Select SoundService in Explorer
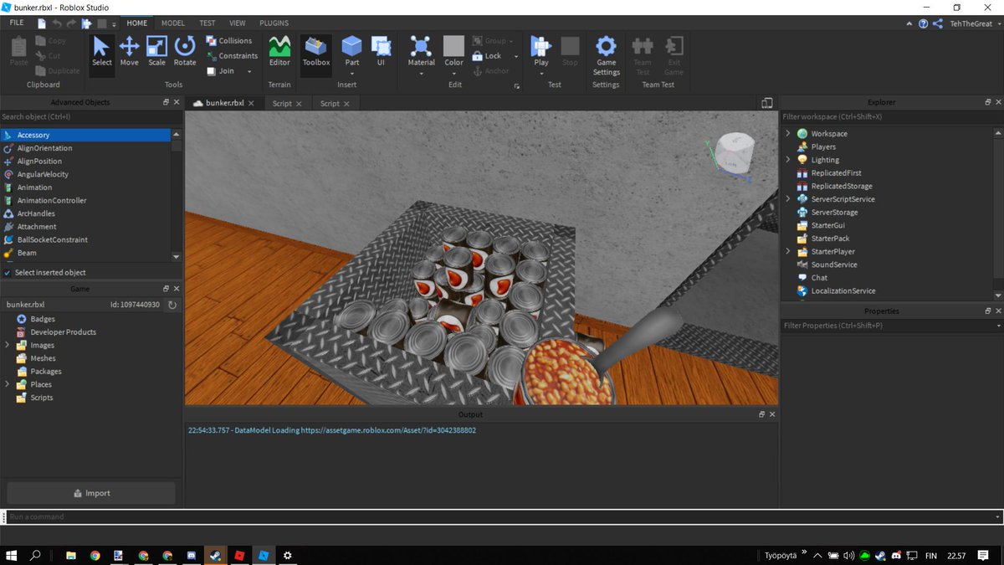Screen dimensions: 1004x565 (833, 265)
